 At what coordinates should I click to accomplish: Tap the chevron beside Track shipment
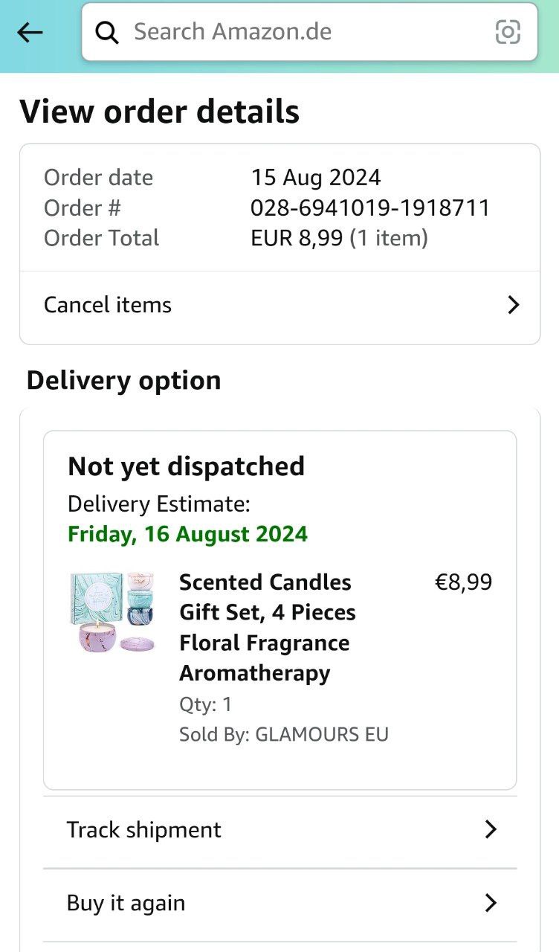pos(490,830)
